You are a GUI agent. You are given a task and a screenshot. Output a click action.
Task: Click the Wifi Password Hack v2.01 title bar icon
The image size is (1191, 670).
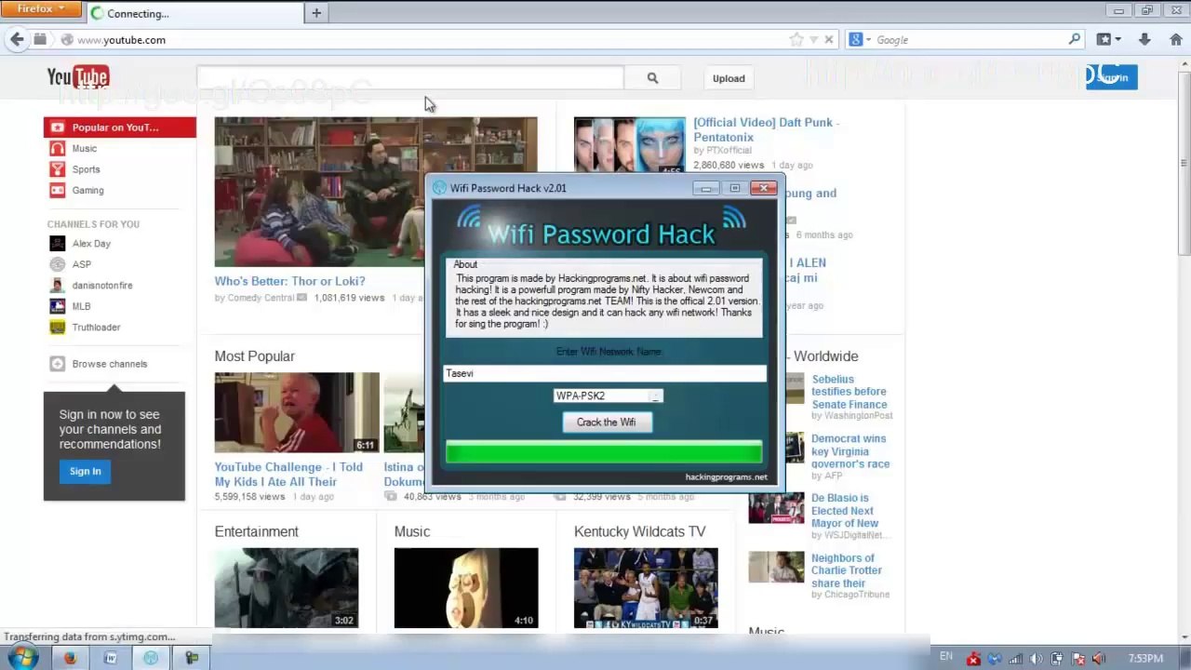pos(439,188)
